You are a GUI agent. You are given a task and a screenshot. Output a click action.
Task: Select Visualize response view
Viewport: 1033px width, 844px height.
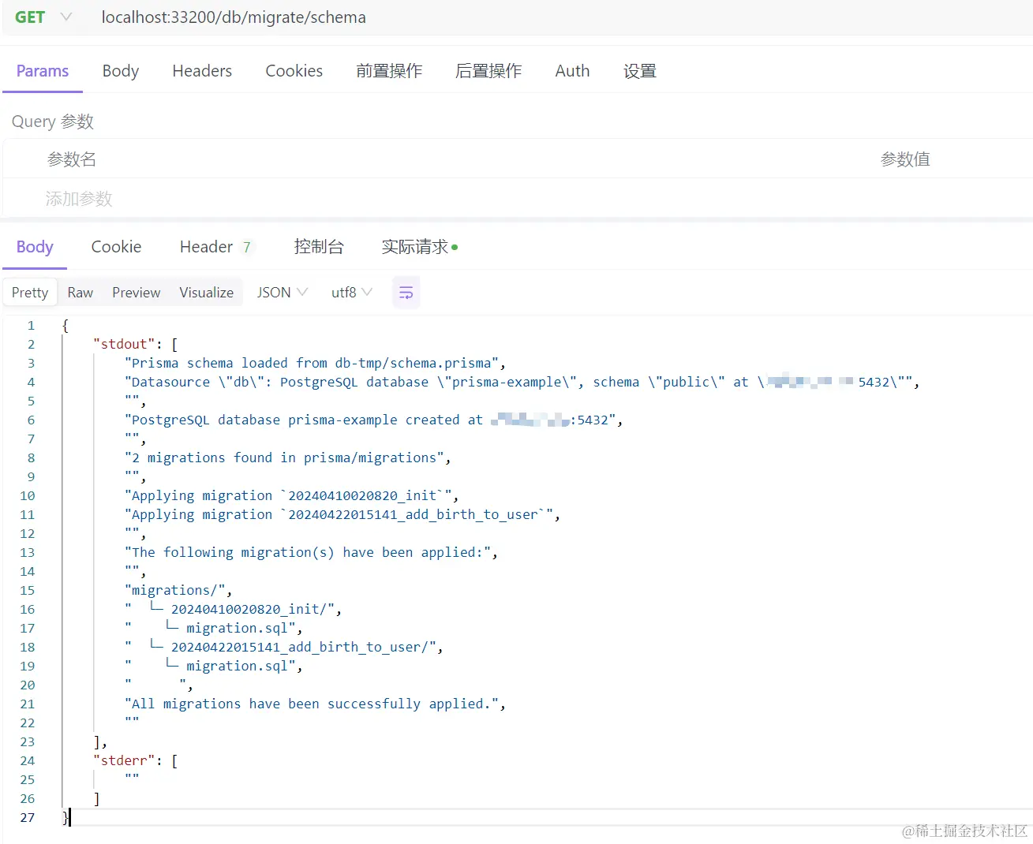pos(206,293)
